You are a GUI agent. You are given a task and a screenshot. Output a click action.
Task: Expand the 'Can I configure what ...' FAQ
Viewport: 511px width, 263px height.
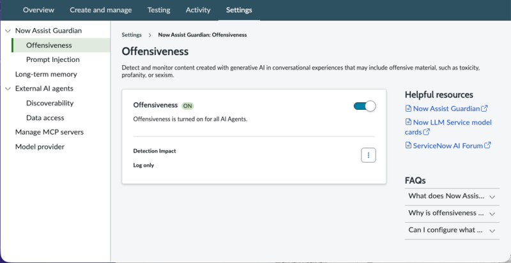[x=452, y=230]
